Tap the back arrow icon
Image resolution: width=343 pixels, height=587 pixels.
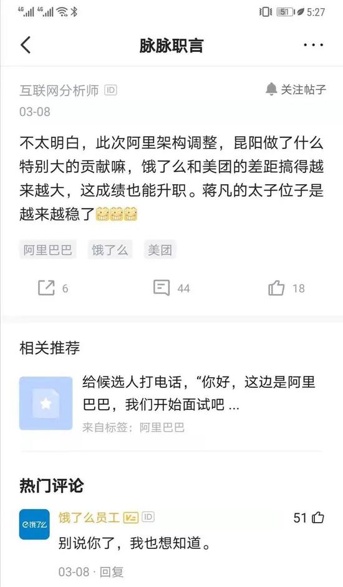point(26,45)
